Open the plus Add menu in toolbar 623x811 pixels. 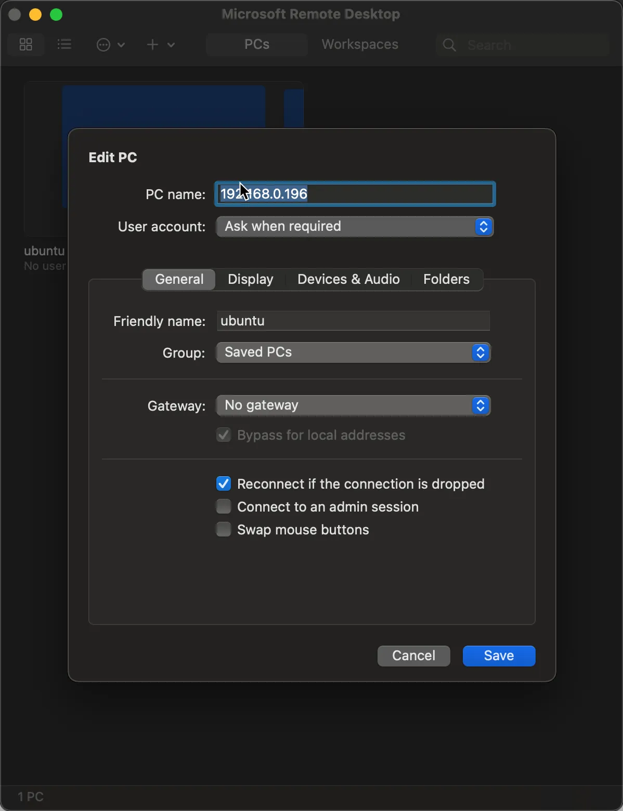160,45
